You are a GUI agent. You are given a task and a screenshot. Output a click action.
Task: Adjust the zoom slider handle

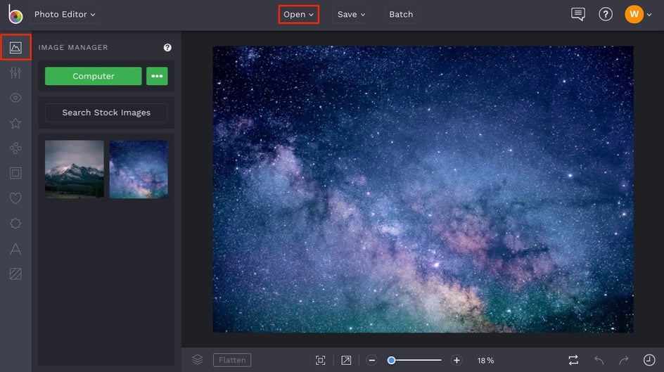[x=391, y=360]
